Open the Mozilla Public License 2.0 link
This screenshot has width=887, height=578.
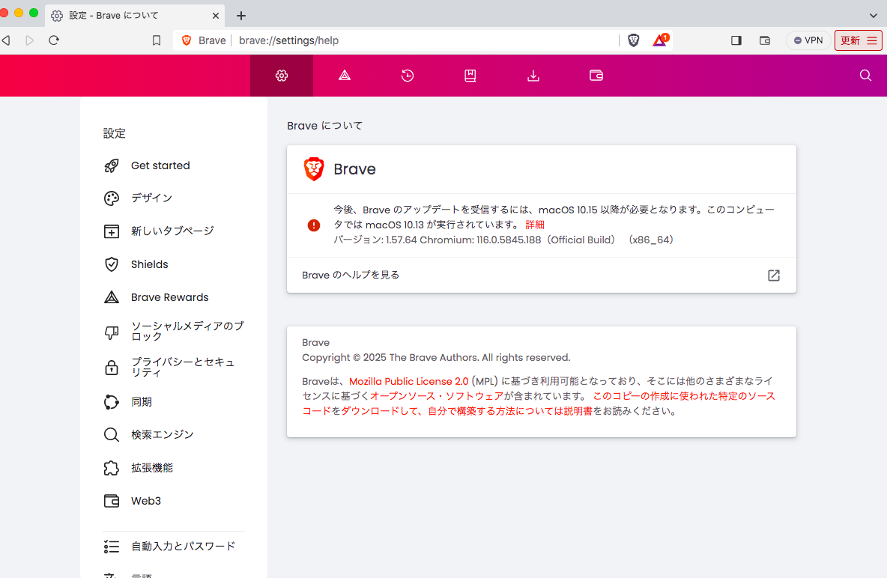tap(409, 381)
